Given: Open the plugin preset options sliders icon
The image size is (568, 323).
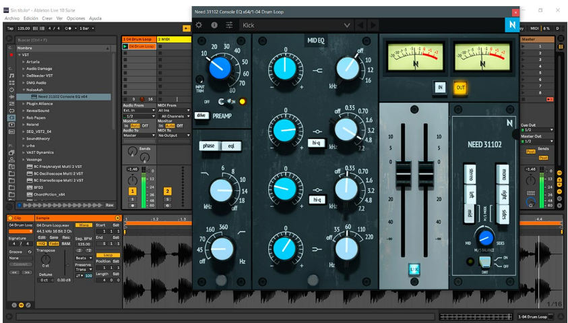Looking at the screenshot, I should (229, 25).
